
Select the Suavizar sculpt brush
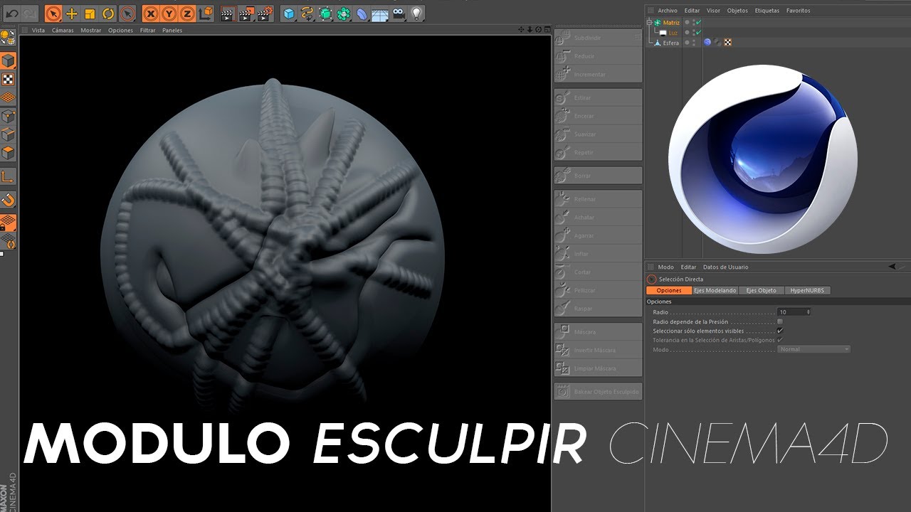(x=599, y=134)
